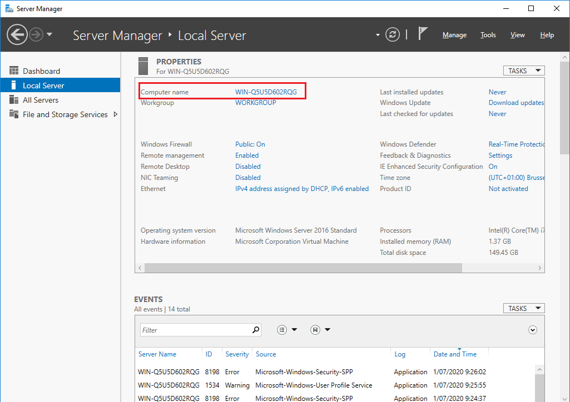
Task: Click the back navigation arrow
Action: pyautogui.click(x=17, y=35)
